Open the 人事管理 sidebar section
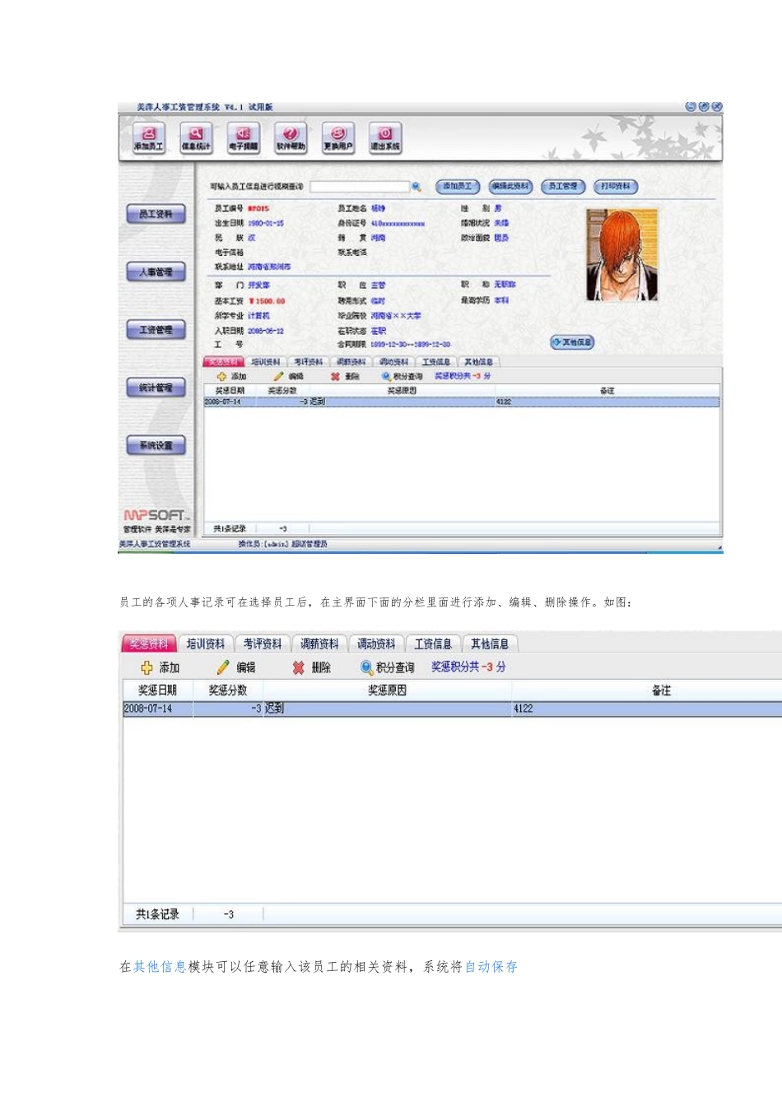Screen dimensions: 782x1106 click(156, 272)
